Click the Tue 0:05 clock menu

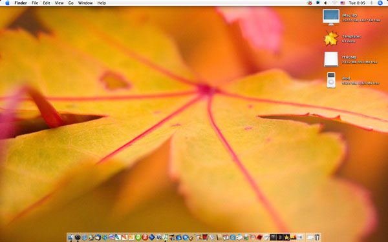pos(357,3)
